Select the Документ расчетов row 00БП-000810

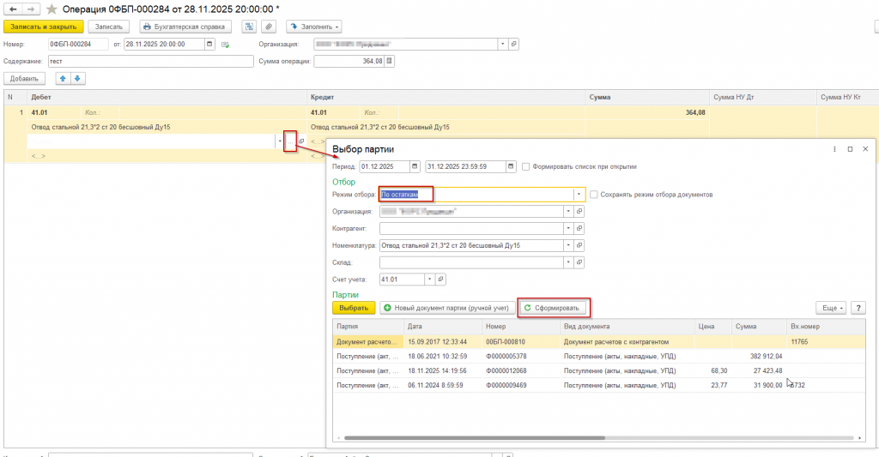tap(599, 341)
